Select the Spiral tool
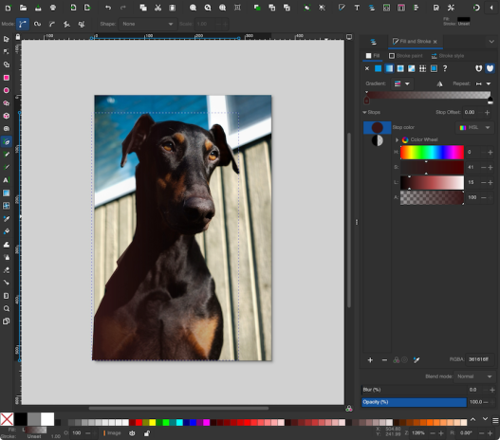The image size is (500, 440). tap(6, 129)
